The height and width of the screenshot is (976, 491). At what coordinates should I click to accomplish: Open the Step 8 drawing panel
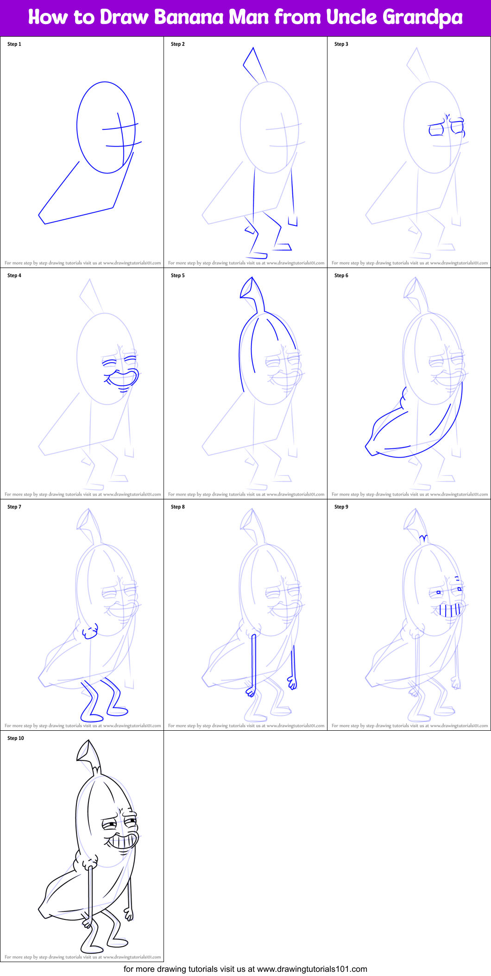(245, 615)
